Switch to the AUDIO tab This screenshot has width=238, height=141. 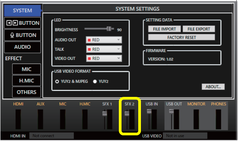point(22,47)
